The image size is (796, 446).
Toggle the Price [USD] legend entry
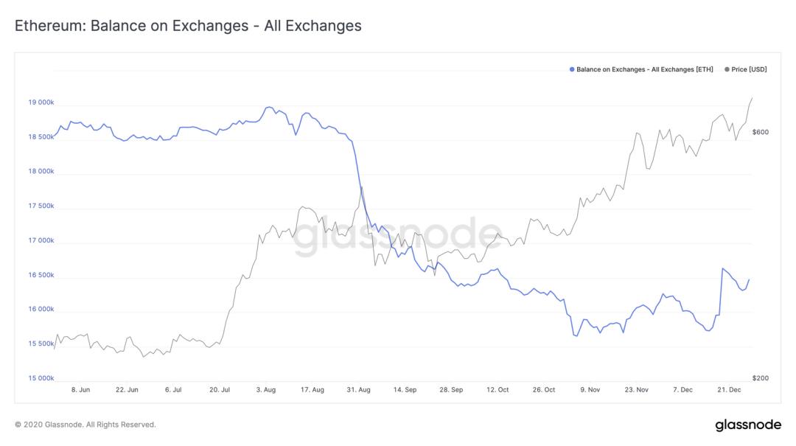(x=745, y=69)
